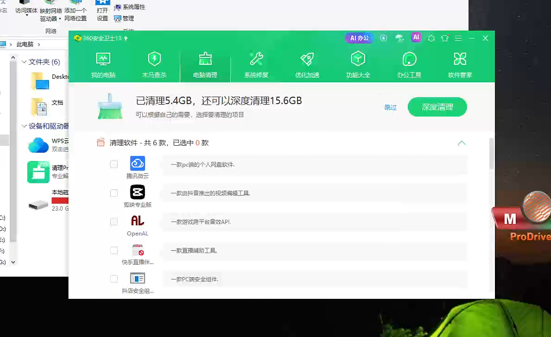Click 此电脑 in Explorer address bar

click(25, 44)
